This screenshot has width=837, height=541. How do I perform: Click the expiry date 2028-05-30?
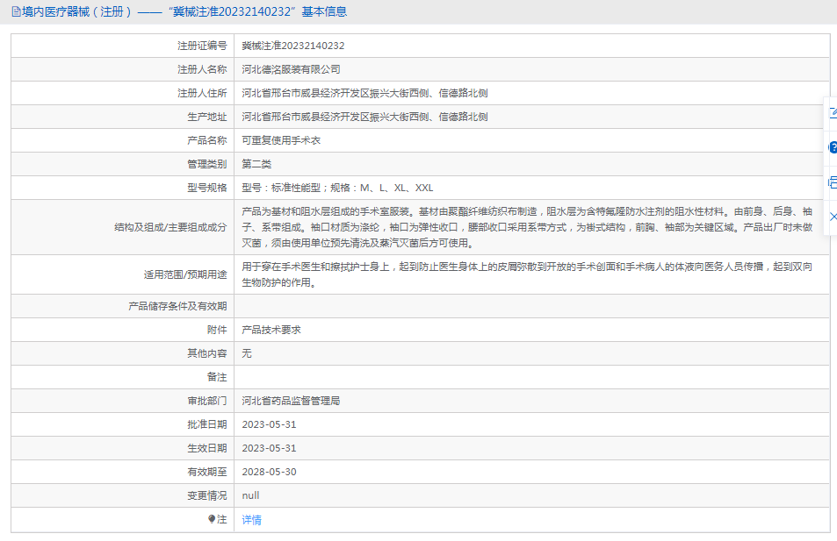pyautogui.click(x=269, y=472)
